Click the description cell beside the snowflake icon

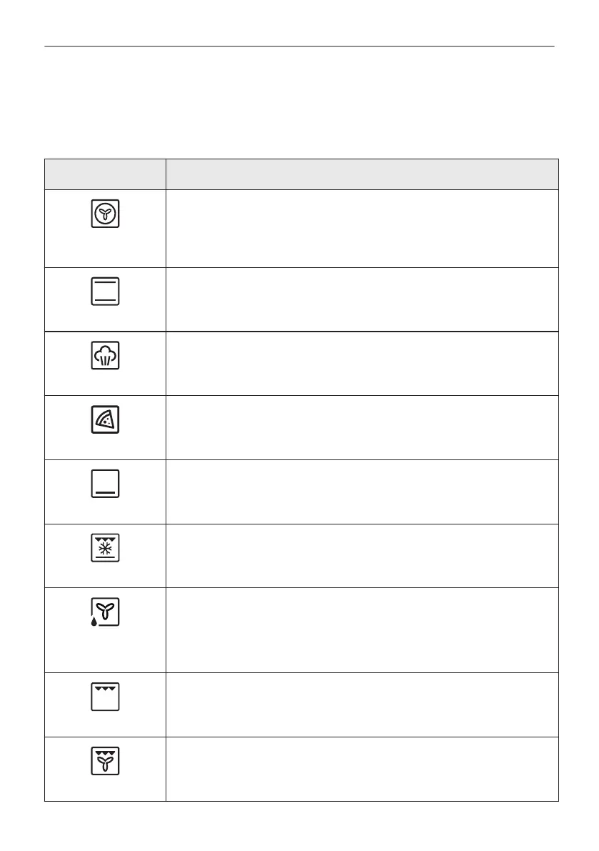point(361,556)
